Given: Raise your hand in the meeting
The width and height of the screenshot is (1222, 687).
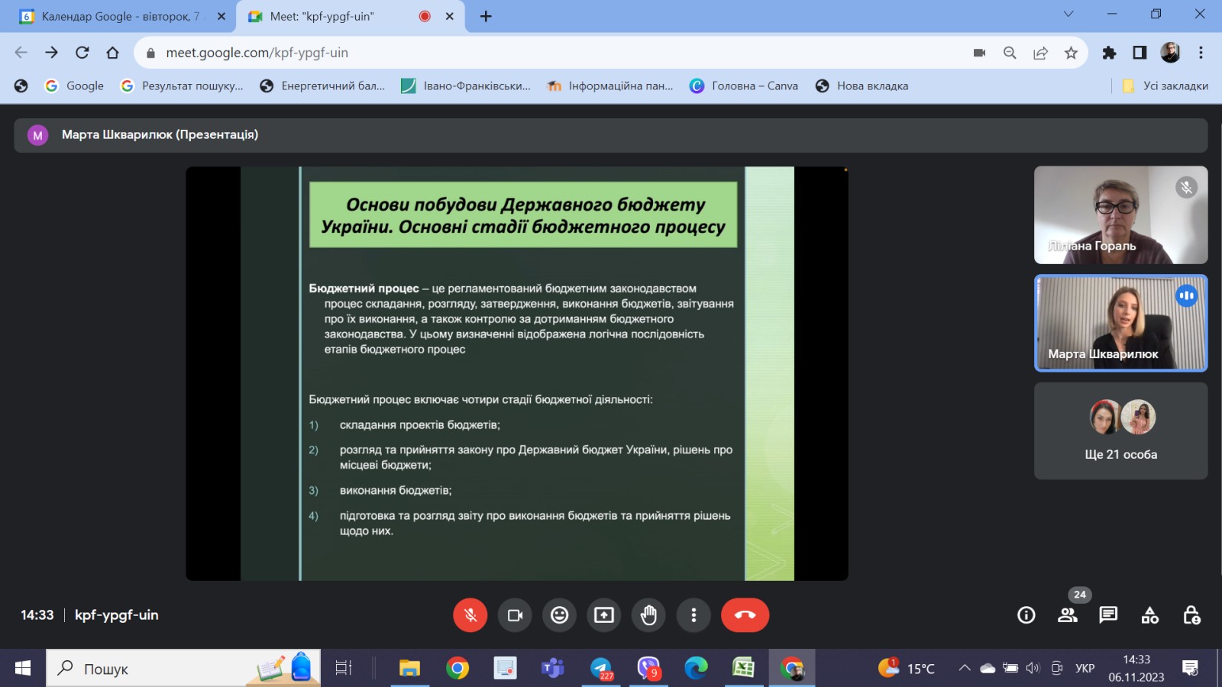Looking at the screenshot, I should pos(648,614).
